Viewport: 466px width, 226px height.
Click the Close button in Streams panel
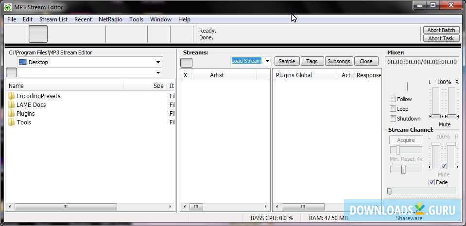click(x=366, y=61)
